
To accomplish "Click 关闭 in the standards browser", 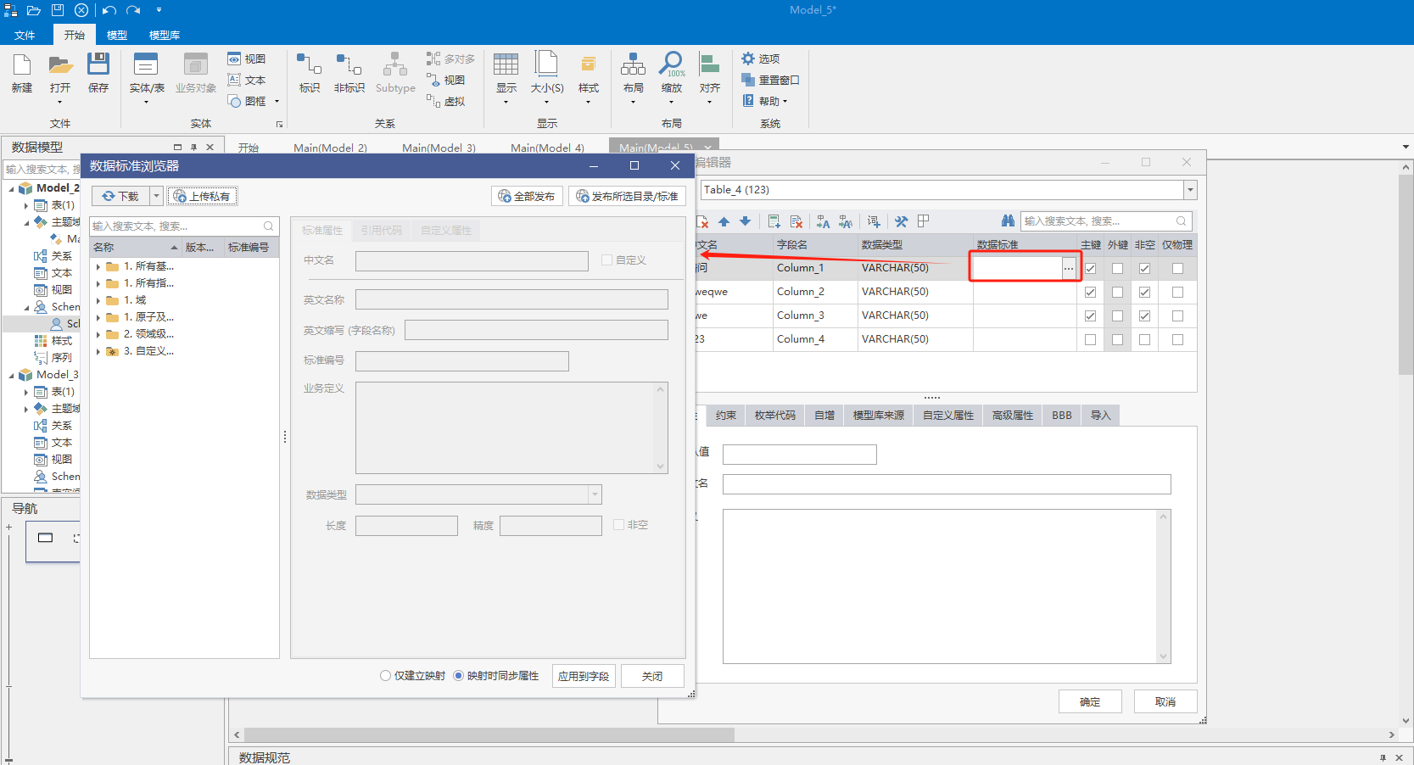I will [652, 676].
